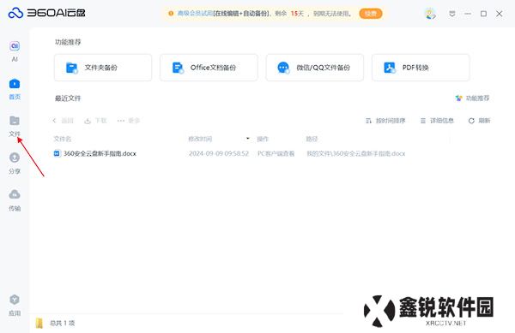The height and width of the screenshot is (333, 515).
Task: Open Office文档备份 card
Action: point(209,68)
